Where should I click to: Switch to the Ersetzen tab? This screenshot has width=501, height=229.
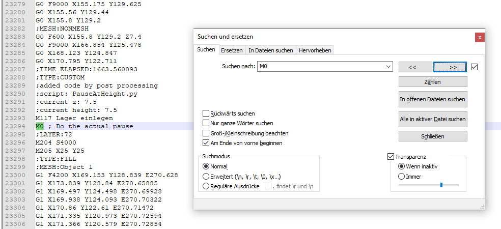pos(232,50)
